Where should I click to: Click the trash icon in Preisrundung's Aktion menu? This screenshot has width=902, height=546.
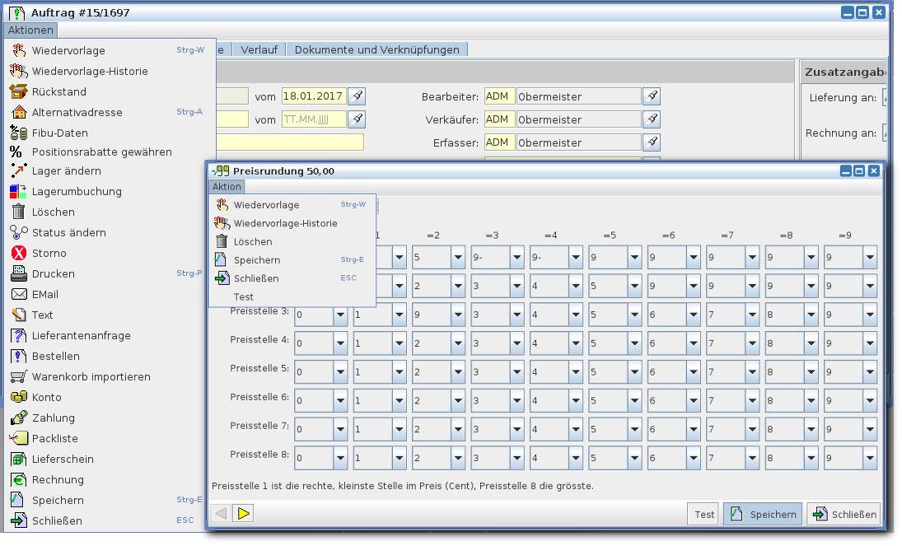click(221, 241)
